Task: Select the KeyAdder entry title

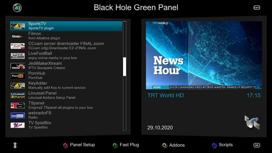Action: (38, 83)
